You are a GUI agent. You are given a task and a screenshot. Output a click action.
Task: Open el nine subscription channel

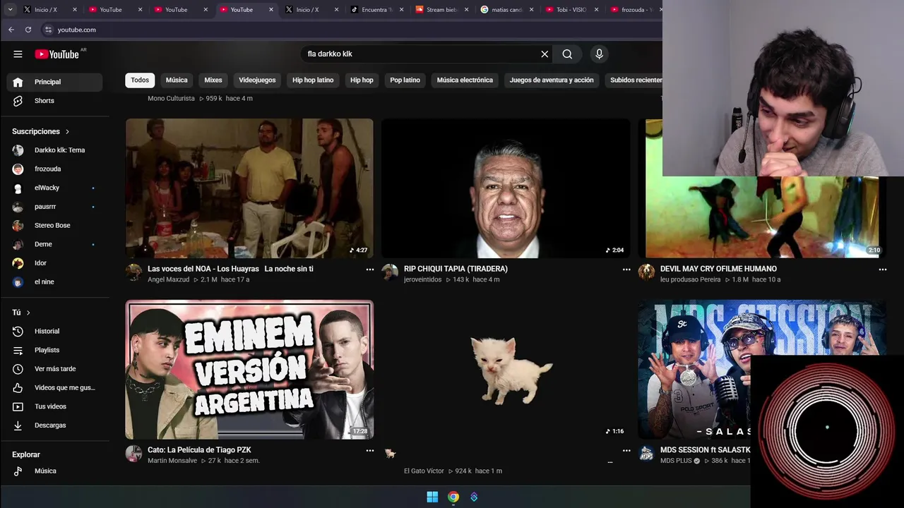[54, 282]
